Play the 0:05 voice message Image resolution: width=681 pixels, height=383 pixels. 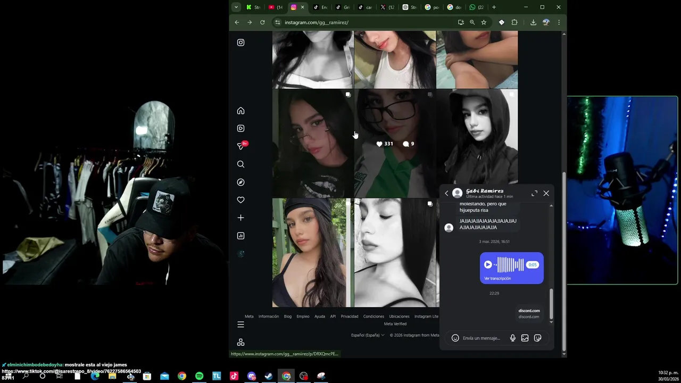[488, 265]
